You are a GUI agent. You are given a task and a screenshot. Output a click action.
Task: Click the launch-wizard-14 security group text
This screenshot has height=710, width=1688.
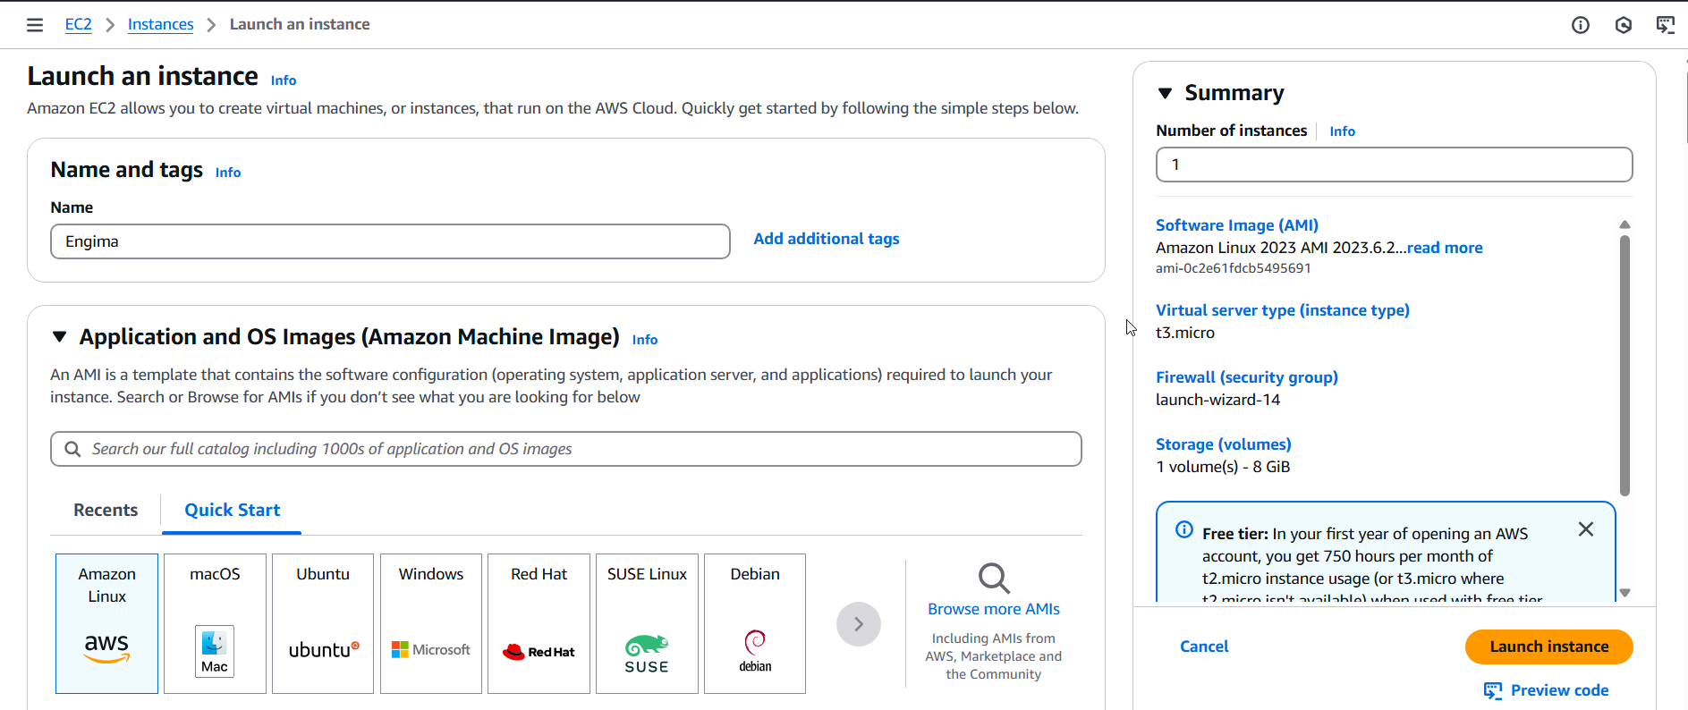tap(1217, 400)
